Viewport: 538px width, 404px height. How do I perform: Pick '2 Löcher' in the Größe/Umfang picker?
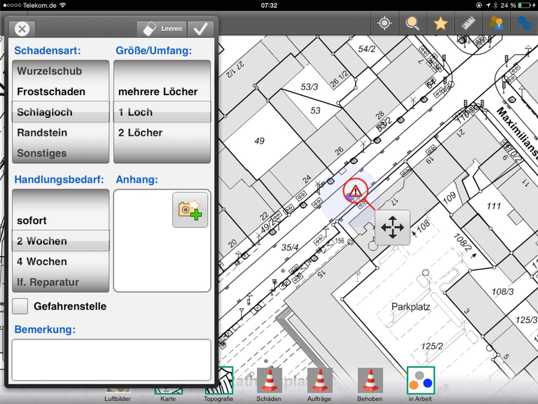tap(140, 133)
